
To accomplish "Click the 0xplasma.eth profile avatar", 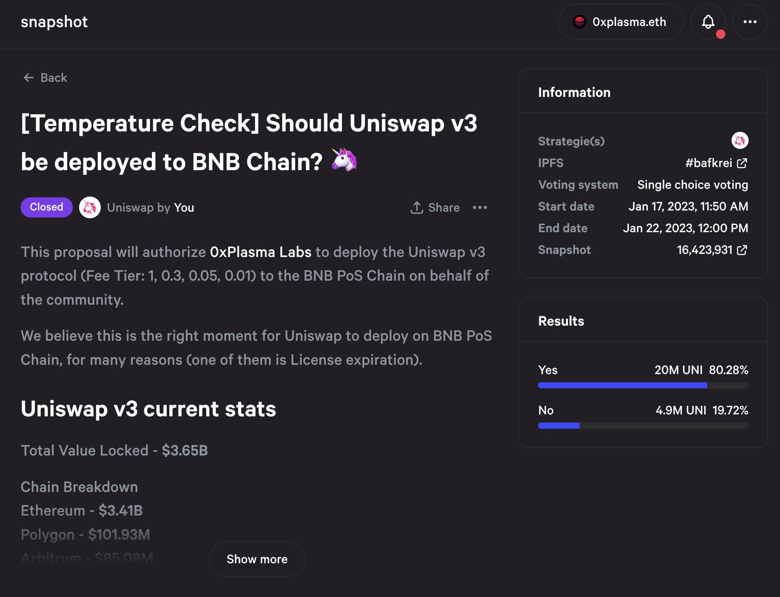I will tap(579, 22).
